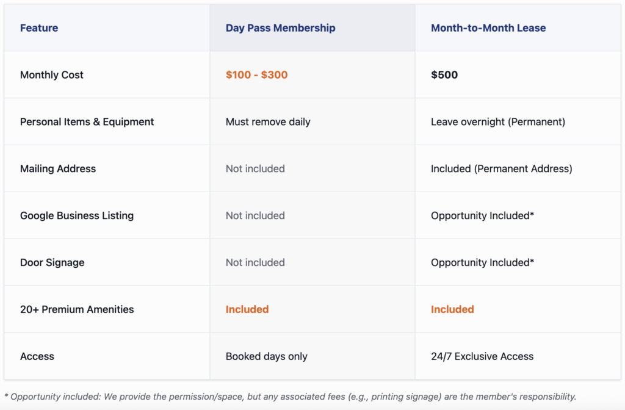Click Included (Permanent Address) cell

coord(501,169)
